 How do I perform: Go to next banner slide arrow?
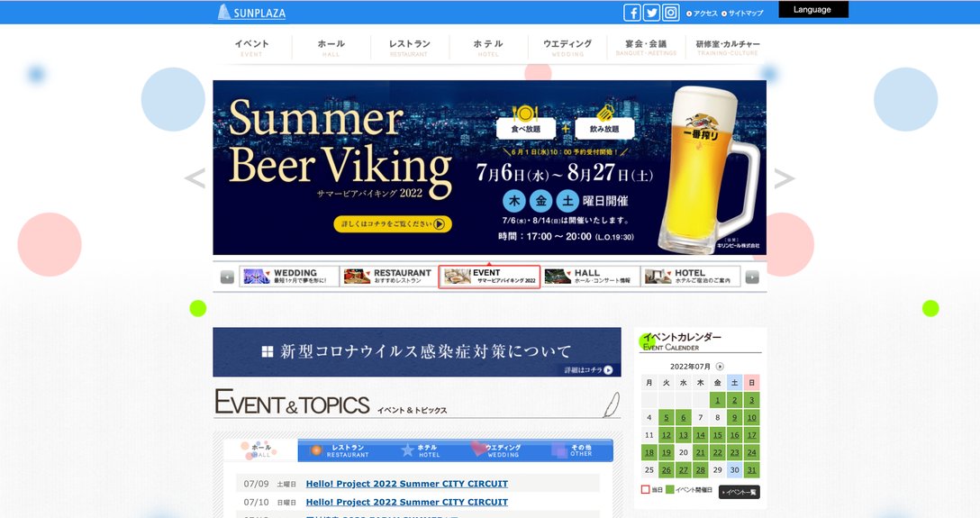tap(785, 178)
